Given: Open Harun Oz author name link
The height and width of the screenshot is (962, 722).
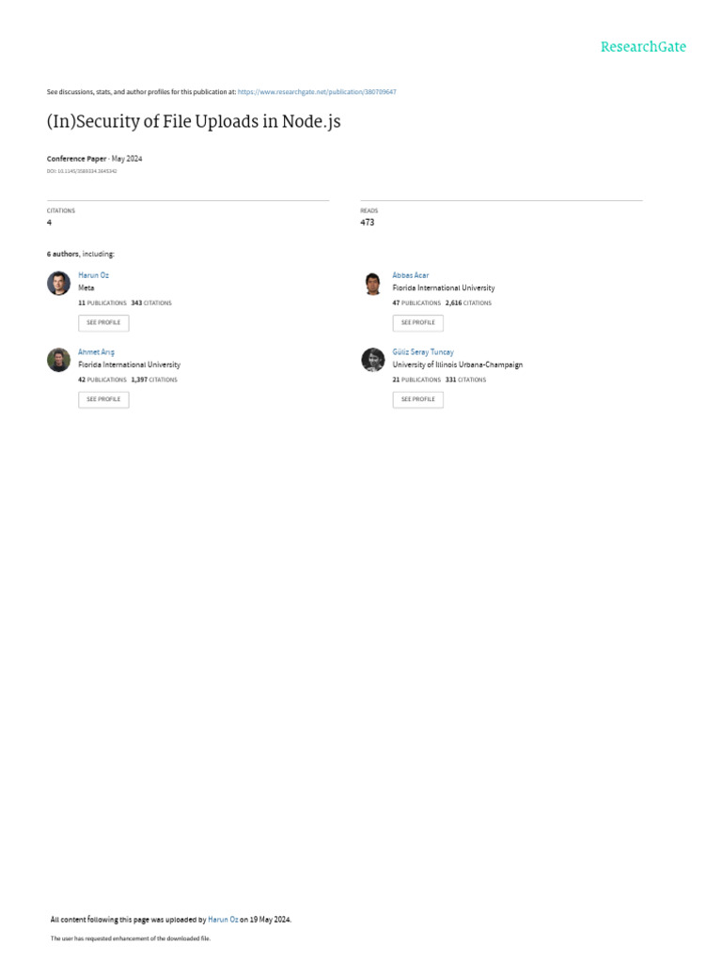Looking at the screenshot, I should pyautogui.click(x=93, y=275).
